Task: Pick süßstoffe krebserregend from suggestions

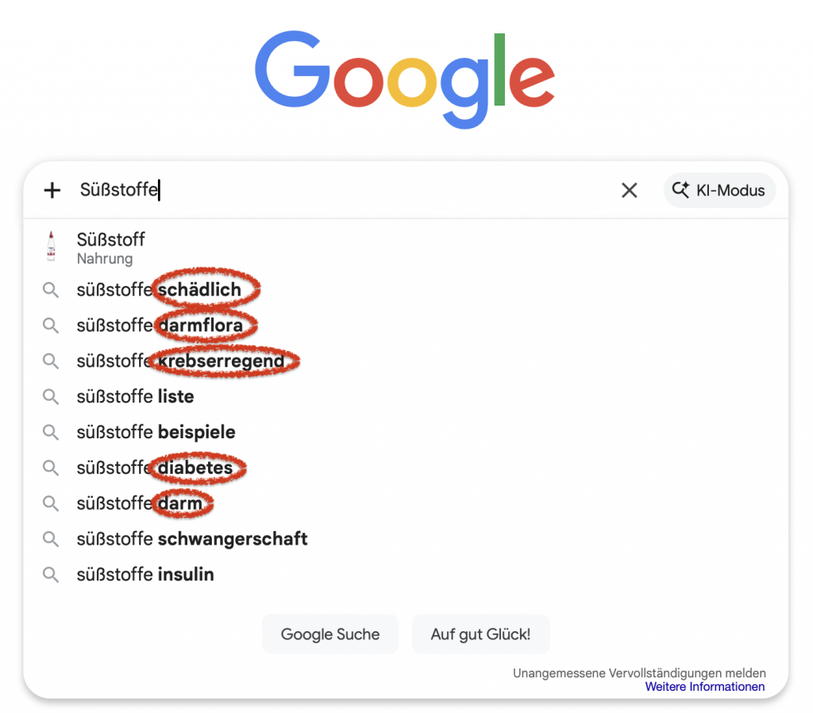Action: point(180,361)
